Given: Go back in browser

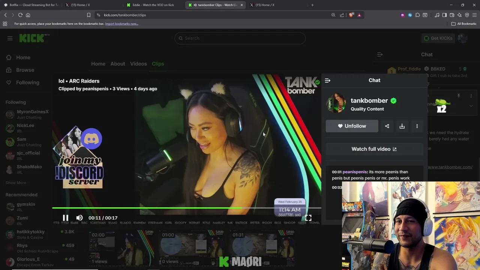Looking at the screenshot, I should pos(5,15).
